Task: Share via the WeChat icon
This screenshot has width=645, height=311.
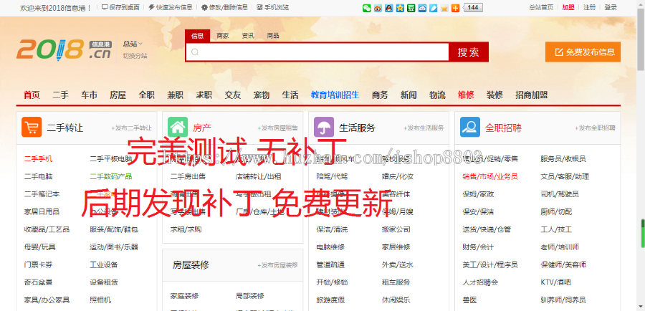Action: point(367,8)
